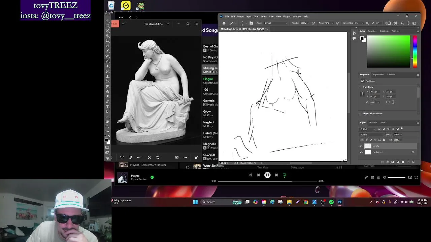Expand Photos viewer to fullscreen icon

coord(197,157)
